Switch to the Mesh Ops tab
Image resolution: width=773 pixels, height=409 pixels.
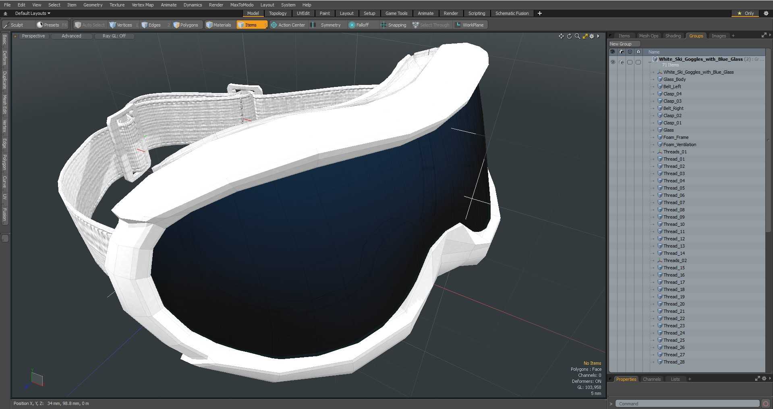[649, 36]
